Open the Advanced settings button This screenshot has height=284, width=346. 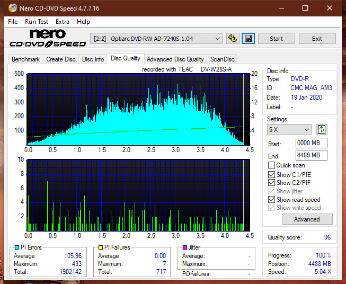click(x=307, y=219)
